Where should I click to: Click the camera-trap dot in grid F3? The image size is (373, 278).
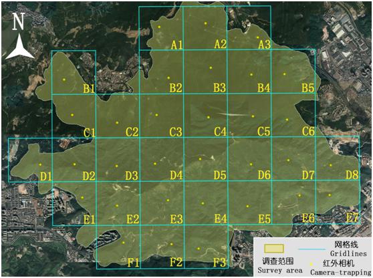coord(199,249)
